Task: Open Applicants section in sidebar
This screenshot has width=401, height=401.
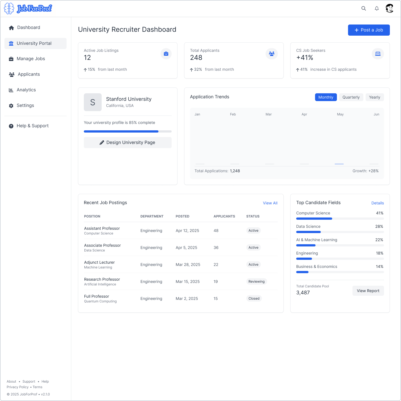Action: click(29, 74)
